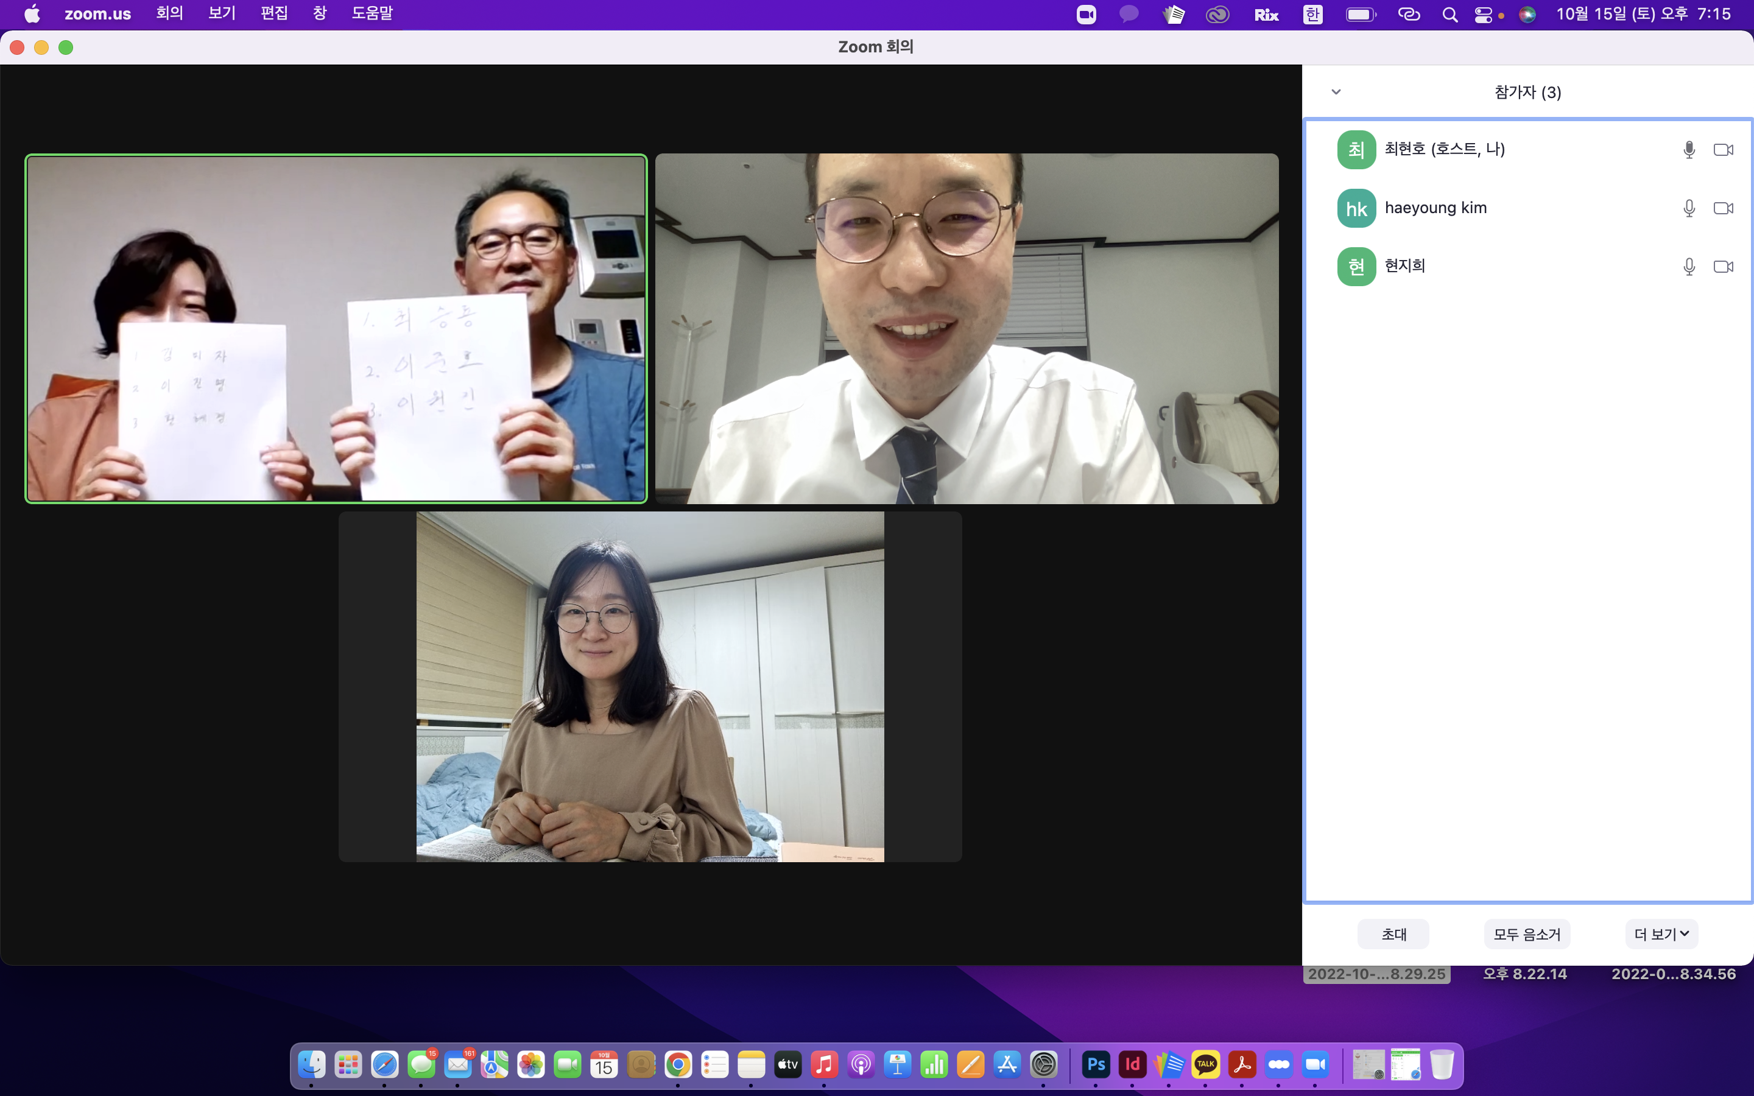
Task: Click the hk avatar of haeyoung kim
Action: click(1356, 208)
